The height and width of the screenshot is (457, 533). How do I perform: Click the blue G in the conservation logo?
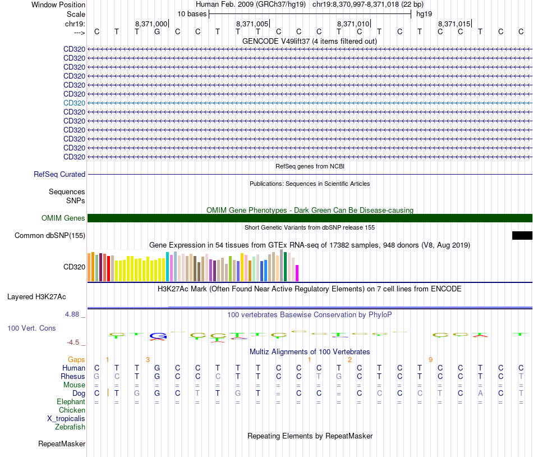tap(158, 336)
